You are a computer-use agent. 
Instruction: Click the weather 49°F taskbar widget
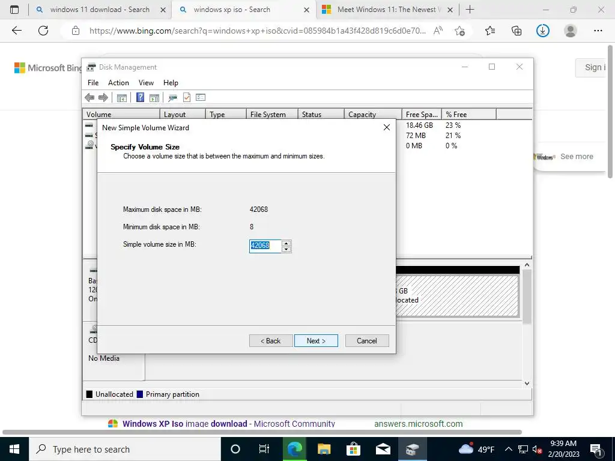tap(476, 449)
